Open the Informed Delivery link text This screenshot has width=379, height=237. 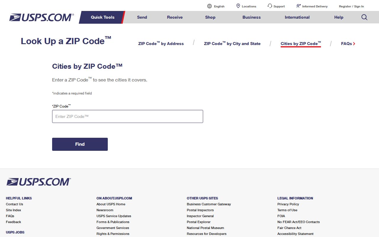point(315,7)
